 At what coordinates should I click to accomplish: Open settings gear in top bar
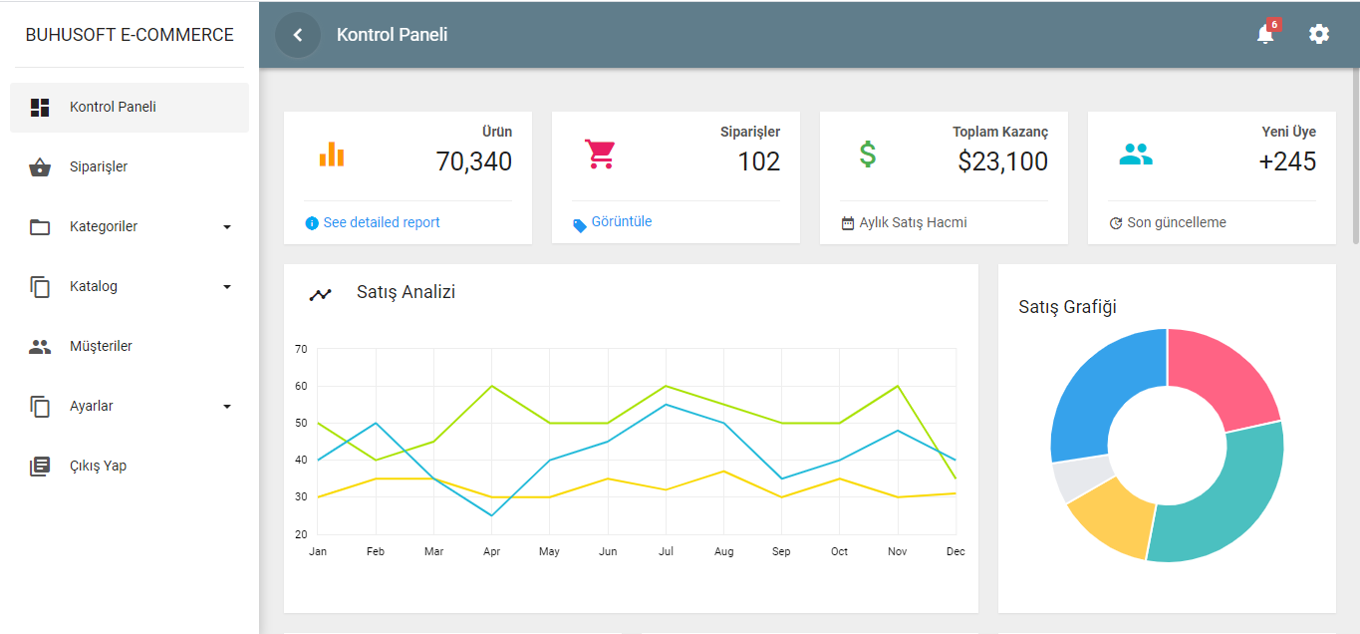1319,35
